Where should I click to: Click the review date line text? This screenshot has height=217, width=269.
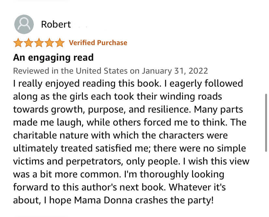pyautogui.click(x=110, y=71)
